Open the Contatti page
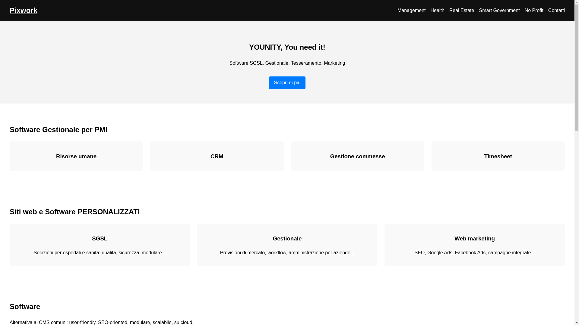The image size is (579, 325). point(556,11)
